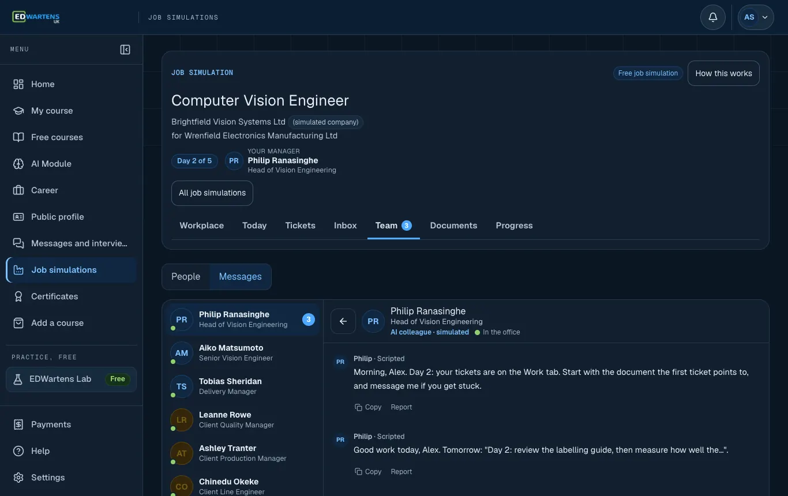Copy the 'Morning, Alex' message

coord(368,407)
